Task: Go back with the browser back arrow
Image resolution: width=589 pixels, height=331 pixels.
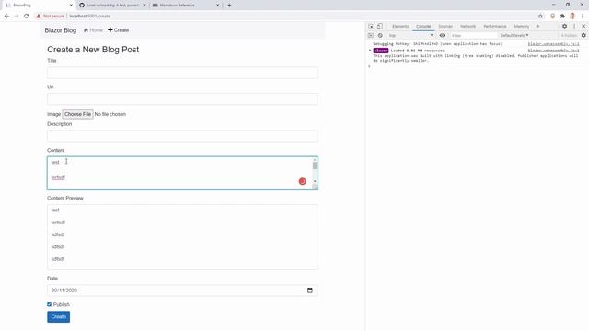Action: pyautogui.click(x=6, y=17)
